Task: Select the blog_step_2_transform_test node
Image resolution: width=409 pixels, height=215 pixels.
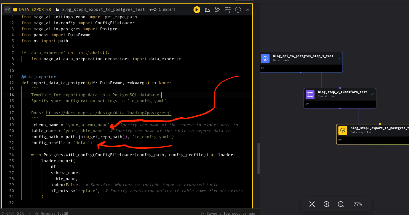Action: pos(340,98)
